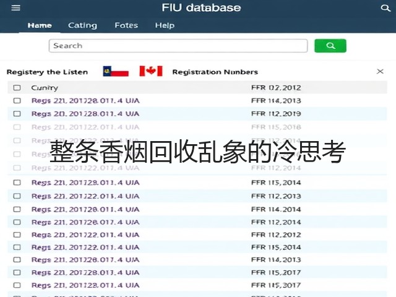Select the blue-red-white flag icon
The height and width of the screenshot is (297, 396).
pos(116,71)
